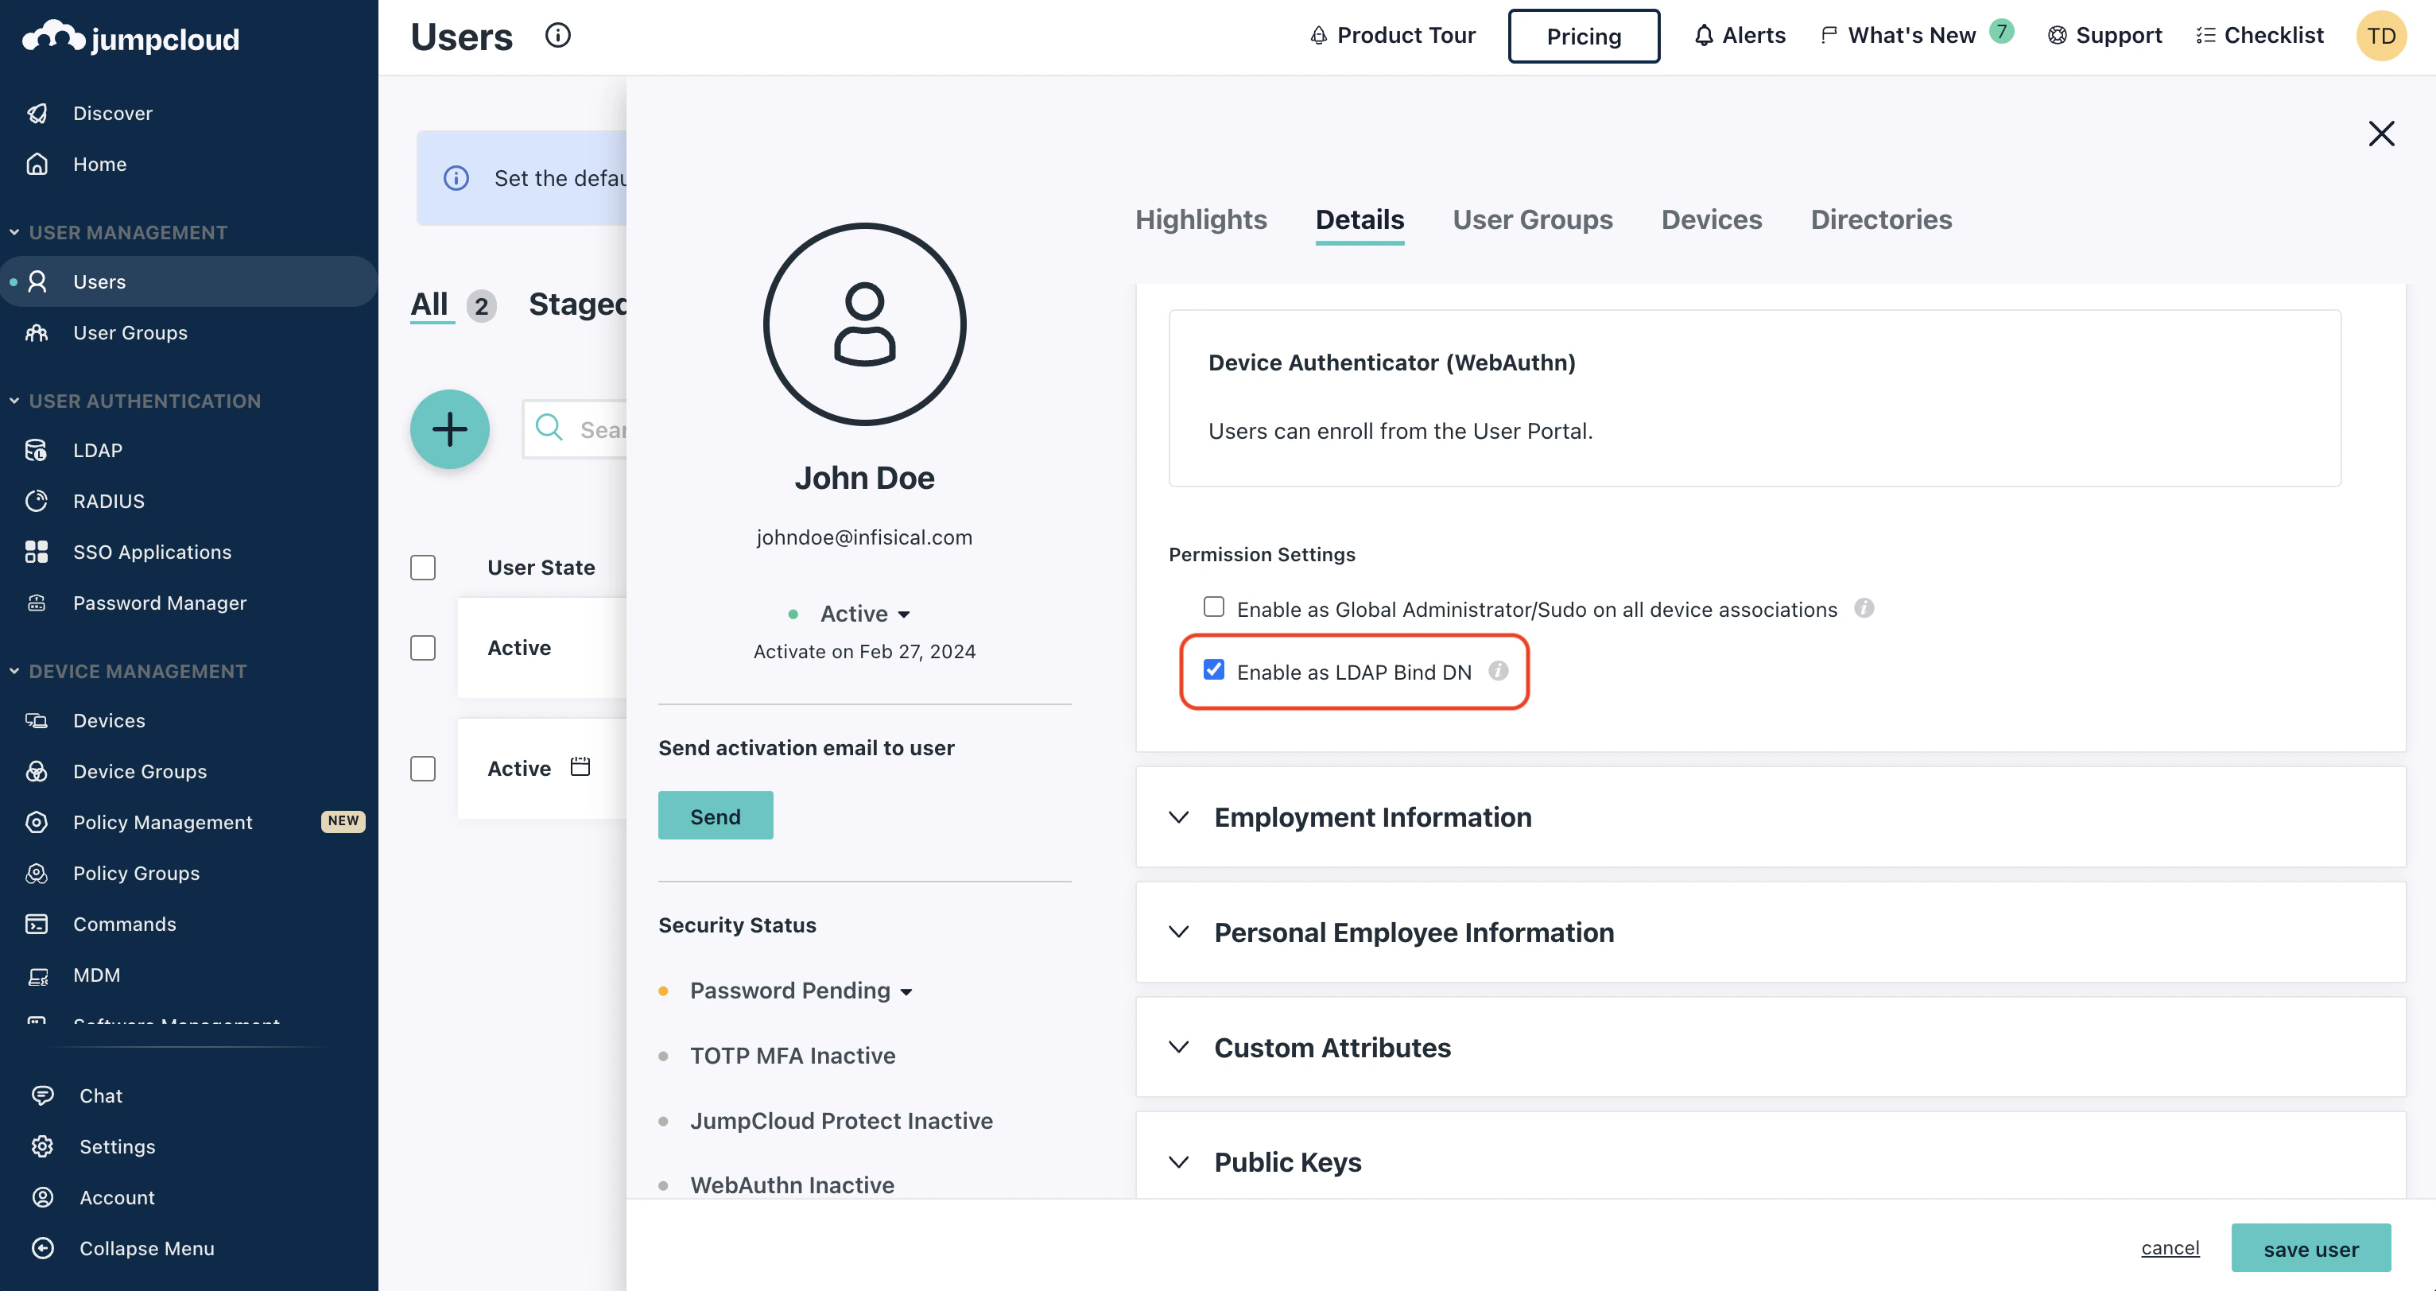Click the TD user avatar

coord(2381,36)
